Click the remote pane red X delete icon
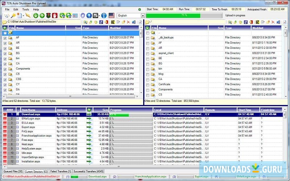 tap(273, 22)
